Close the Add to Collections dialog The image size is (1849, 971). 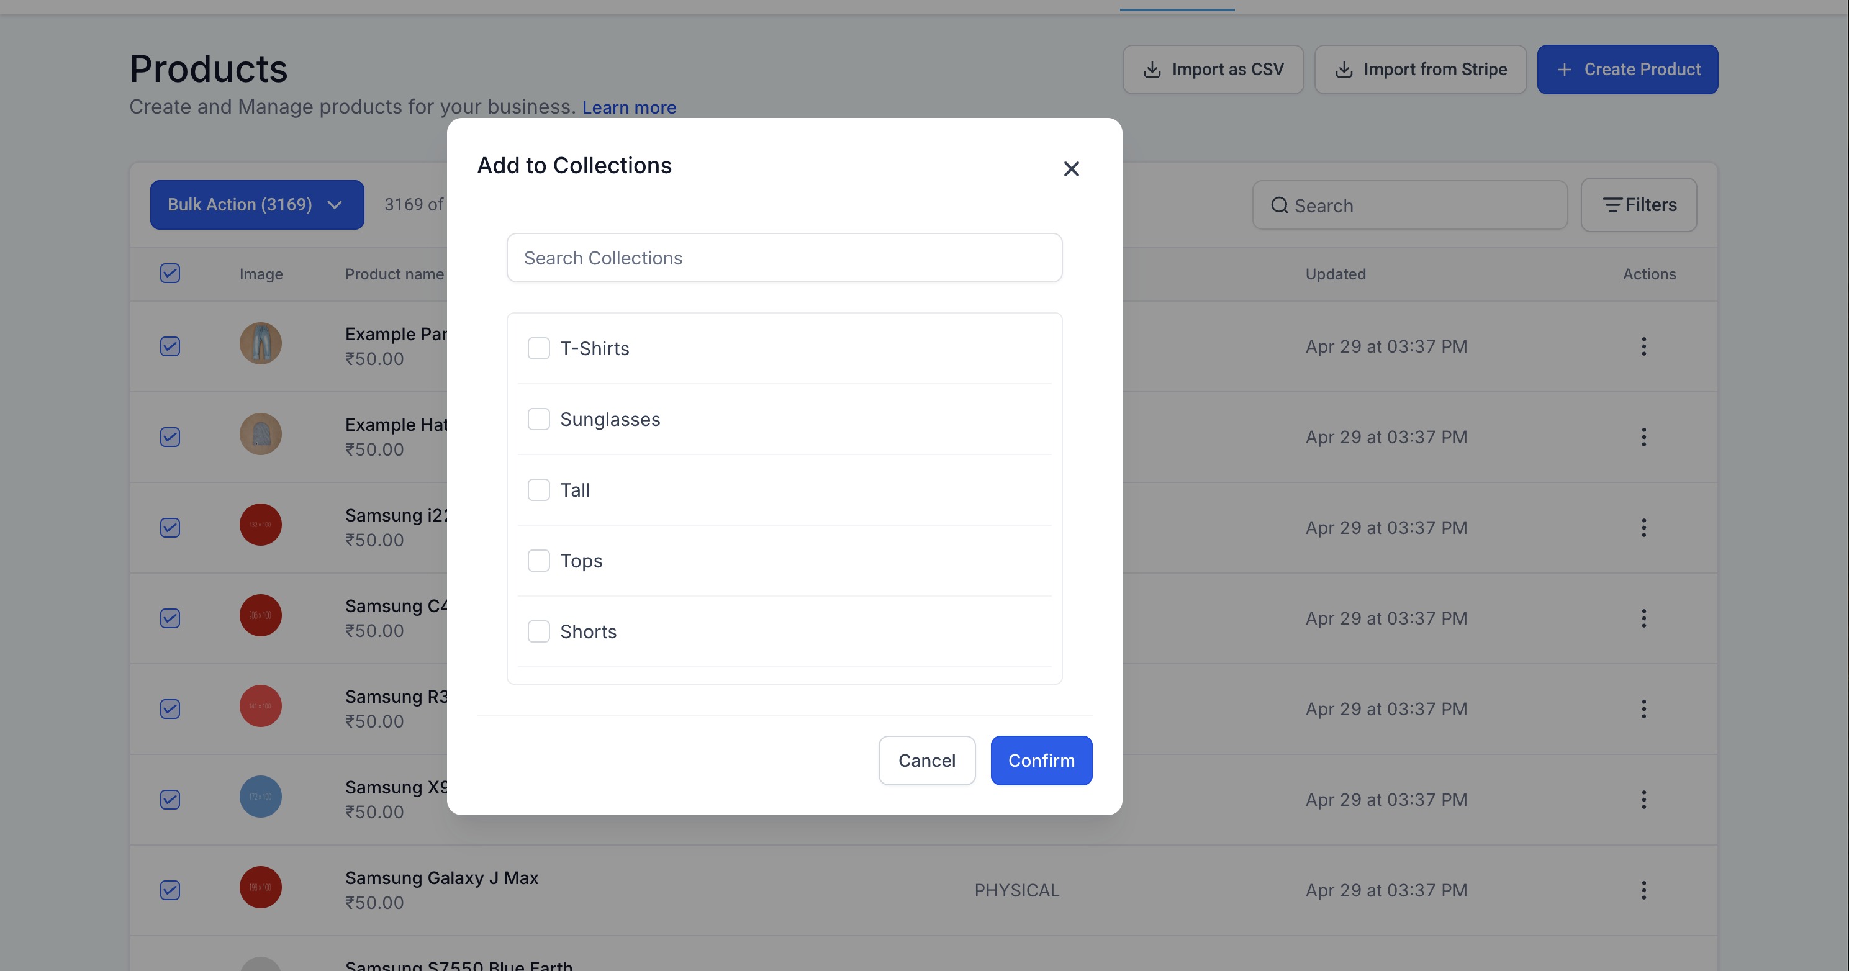click(x=1071, y=169)
